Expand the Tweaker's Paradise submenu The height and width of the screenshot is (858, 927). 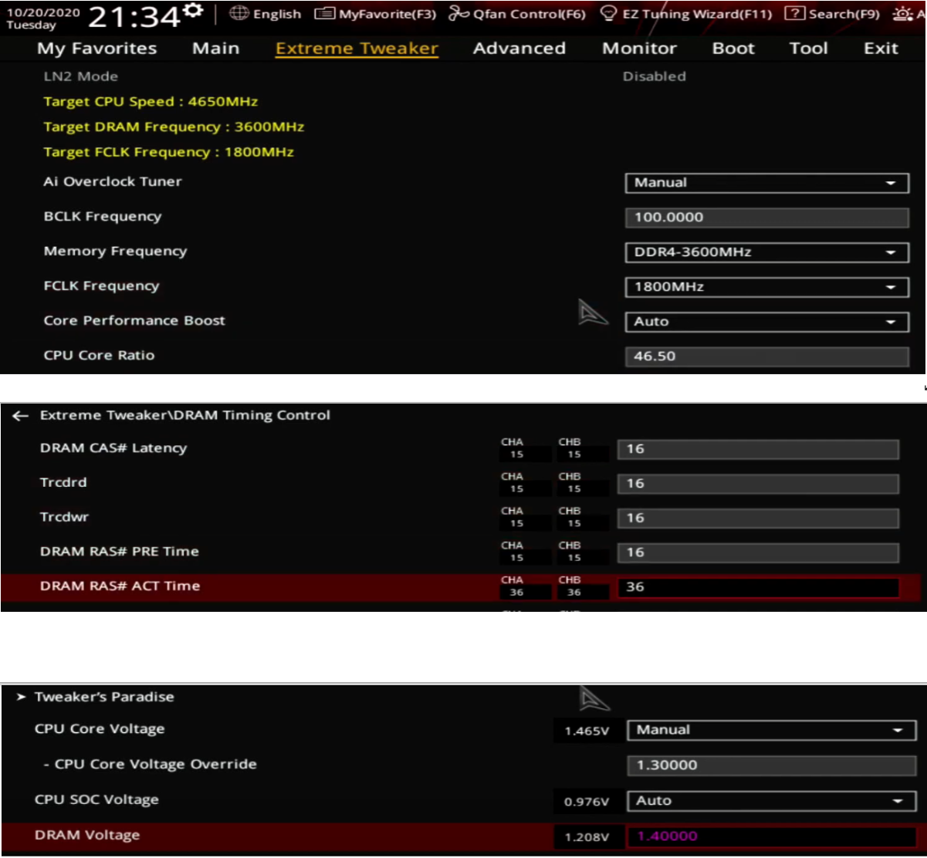pyautogui.click(x=21, y=697)
